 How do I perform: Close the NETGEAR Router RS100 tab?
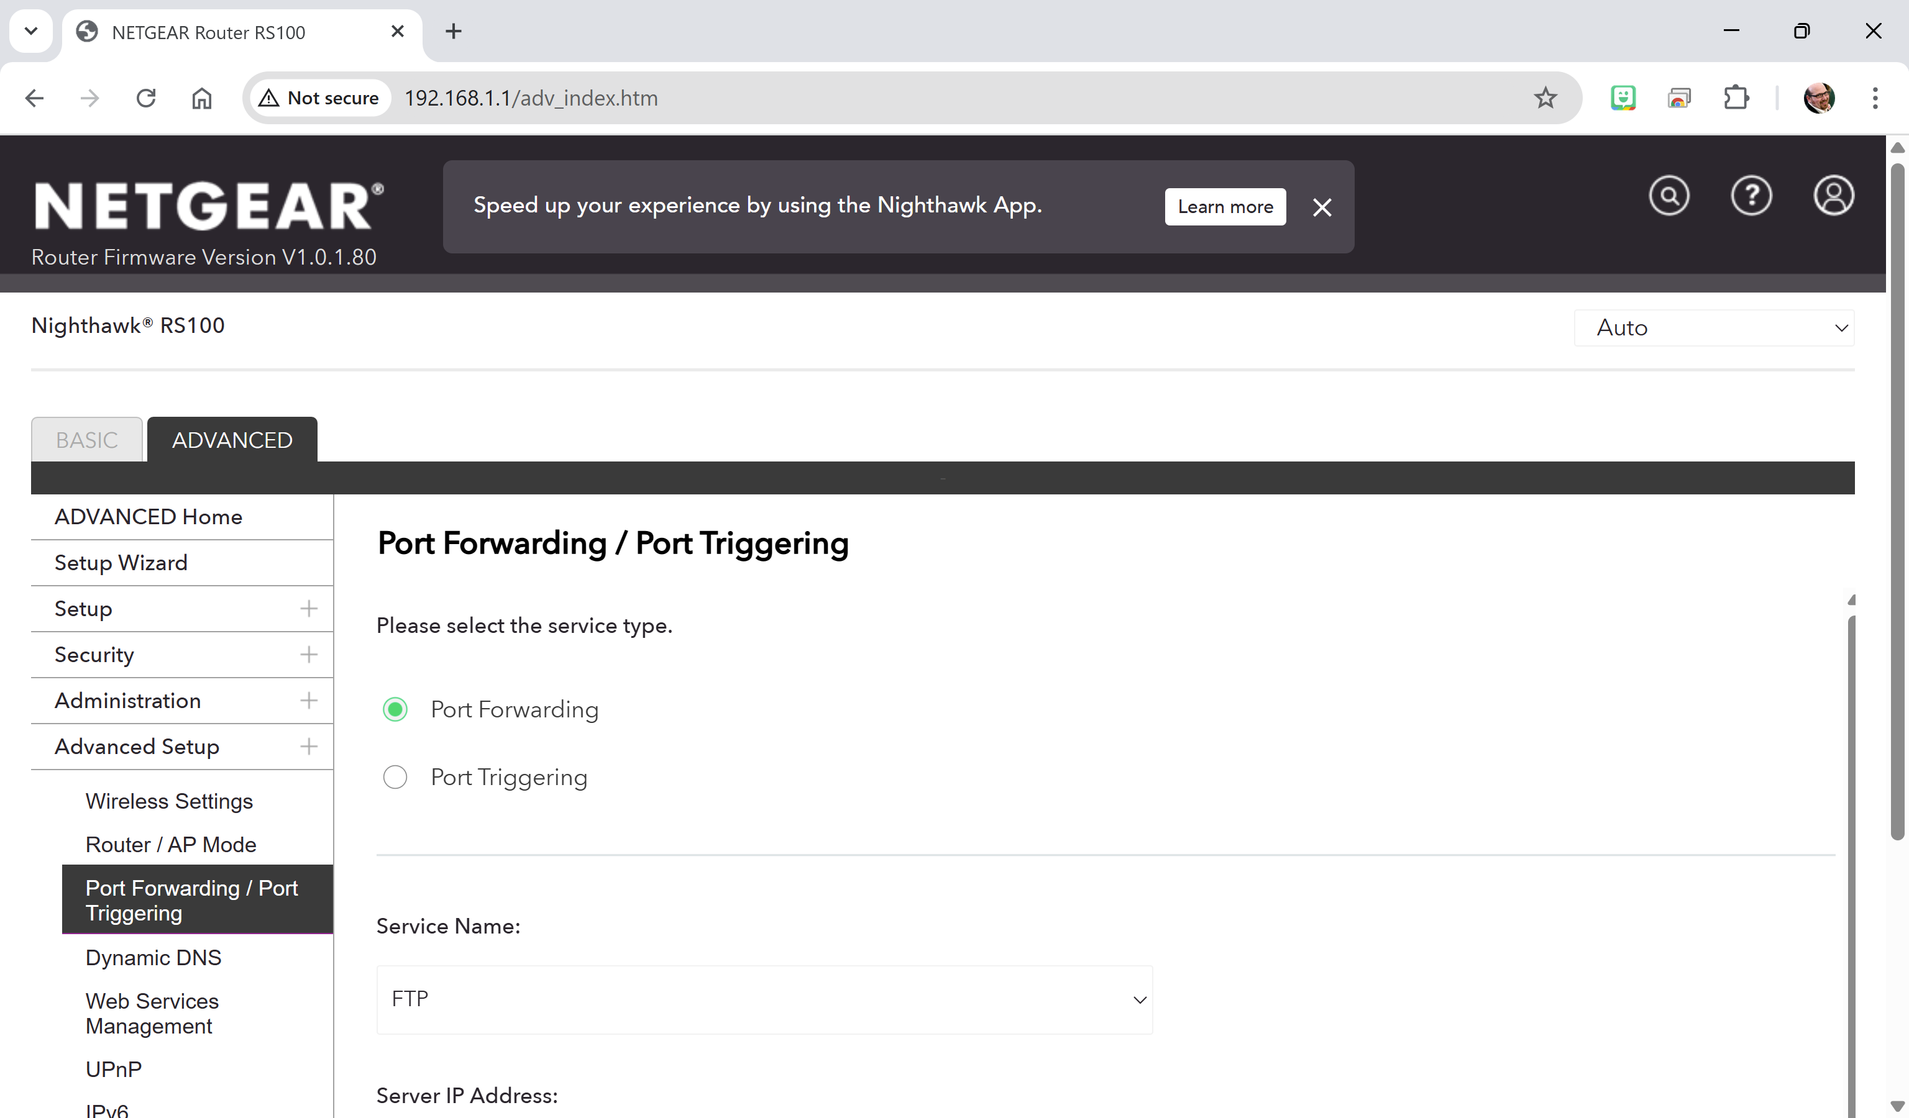pos(397,31)
